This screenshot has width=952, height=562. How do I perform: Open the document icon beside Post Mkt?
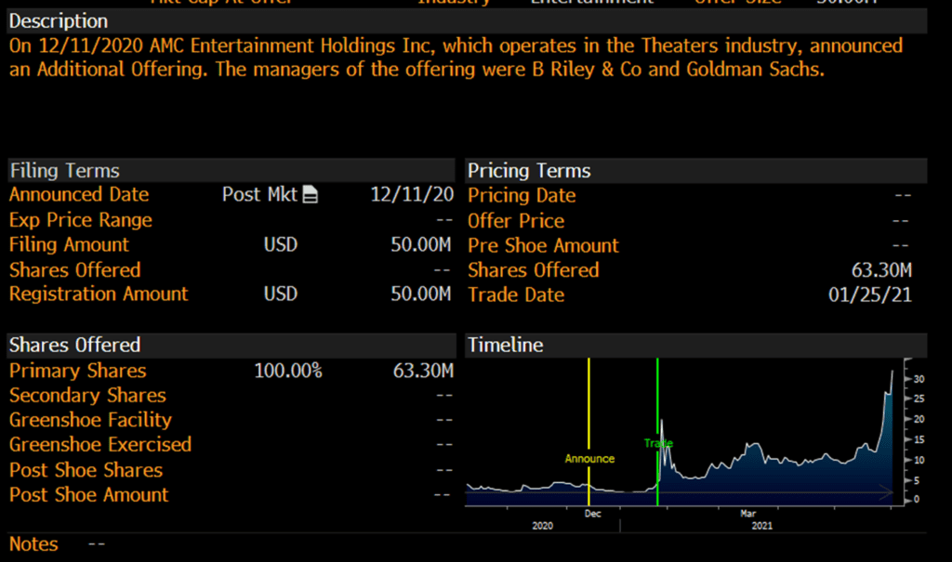click(x=311, y=195)
